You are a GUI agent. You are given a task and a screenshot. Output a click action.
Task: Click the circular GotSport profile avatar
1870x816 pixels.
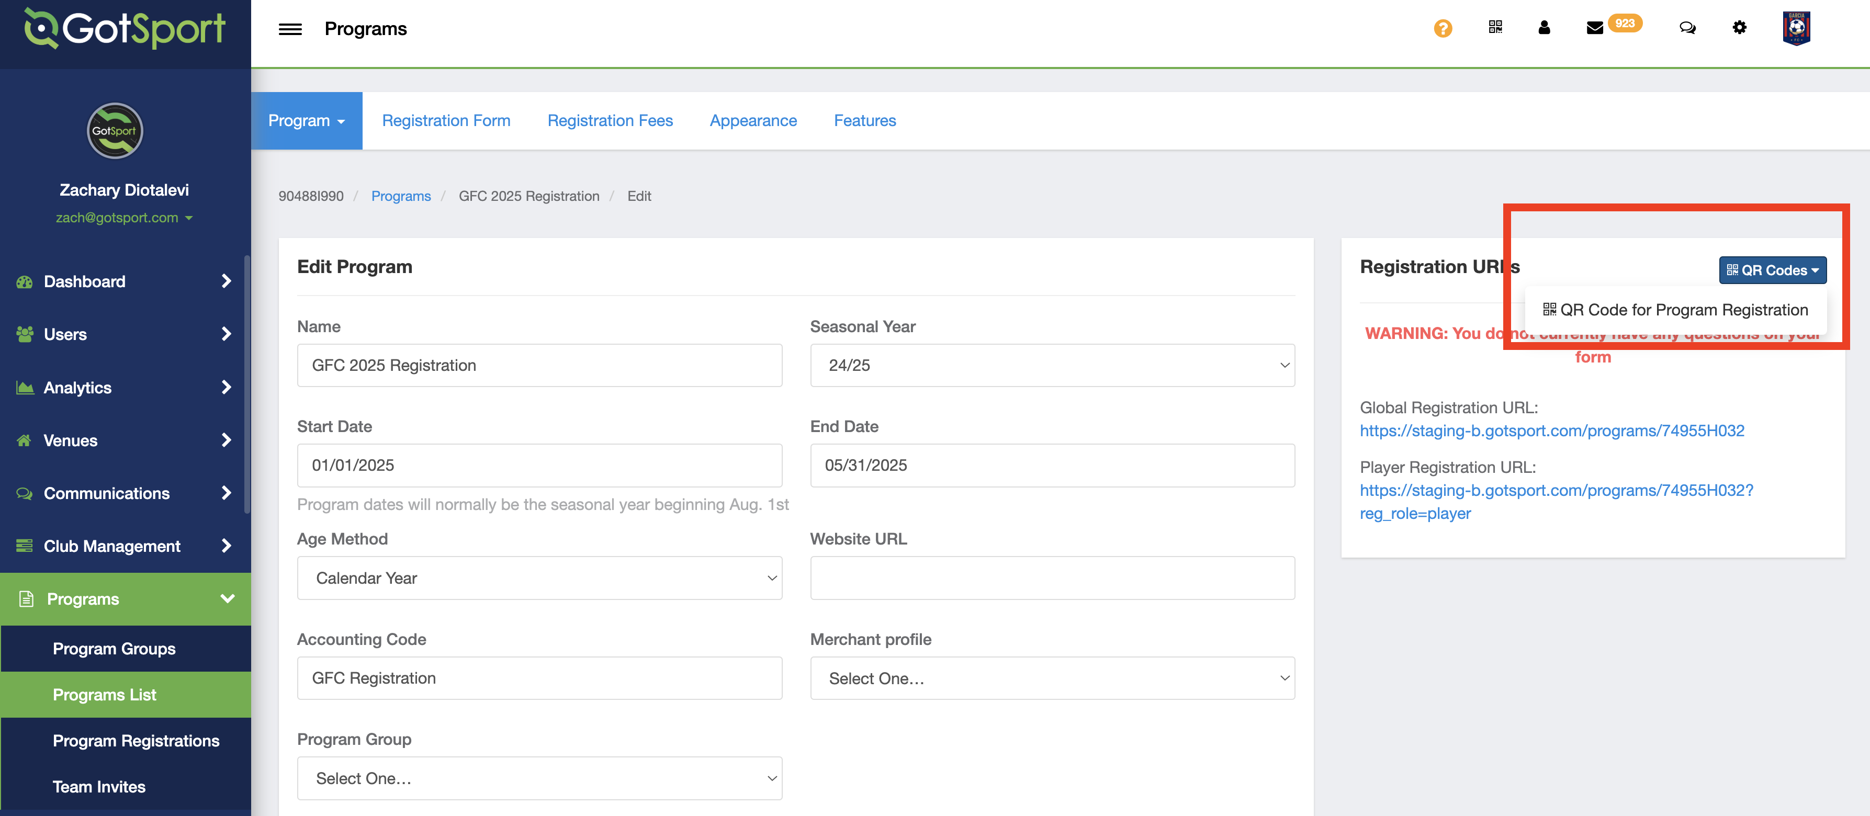(115, 131)
